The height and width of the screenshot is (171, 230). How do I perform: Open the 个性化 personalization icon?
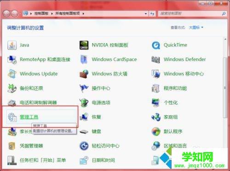pos(156,103)
